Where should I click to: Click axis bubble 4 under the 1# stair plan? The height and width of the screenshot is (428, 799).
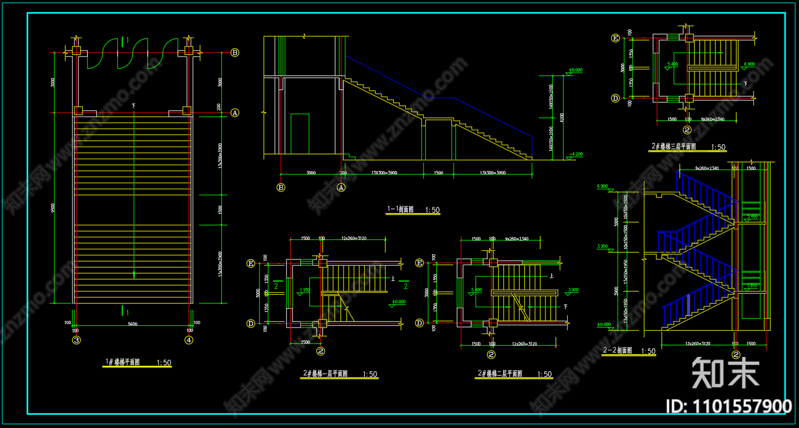189,340
